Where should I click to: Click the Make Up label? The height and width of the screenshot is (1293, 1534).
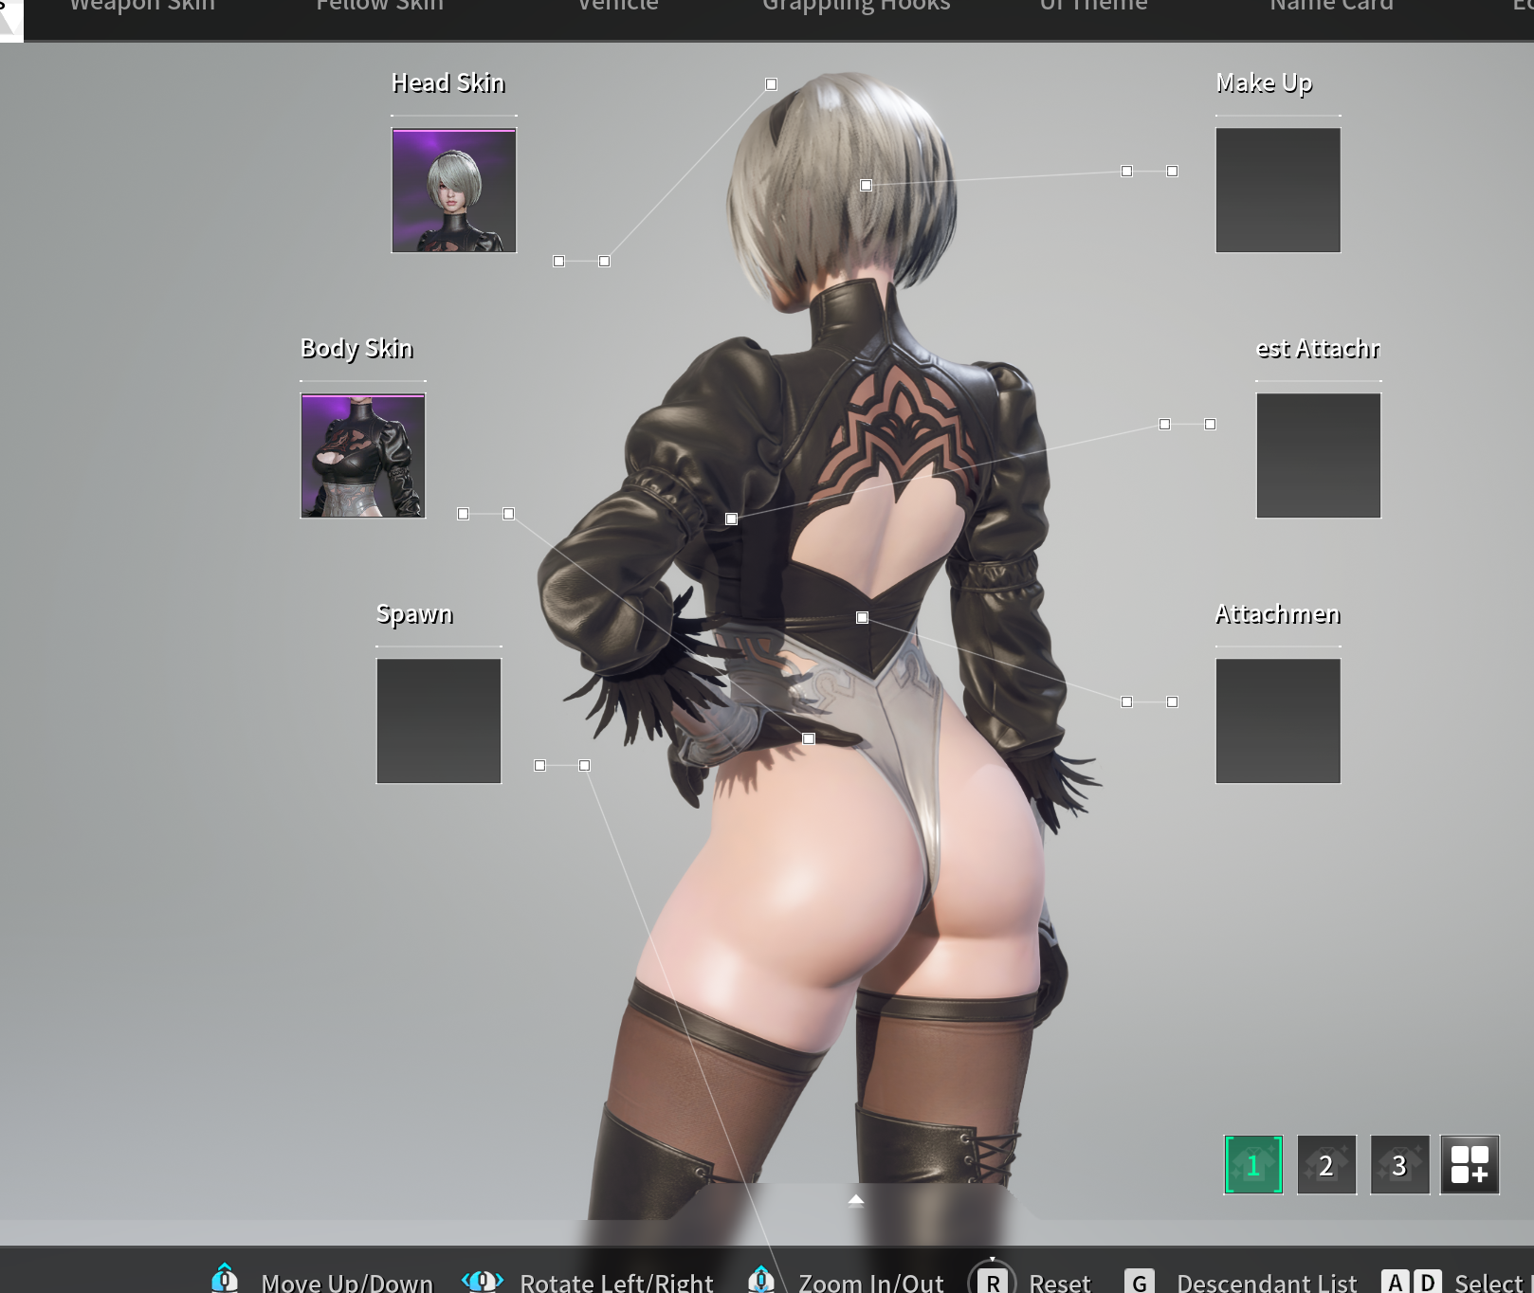[x=1264, y=83]
